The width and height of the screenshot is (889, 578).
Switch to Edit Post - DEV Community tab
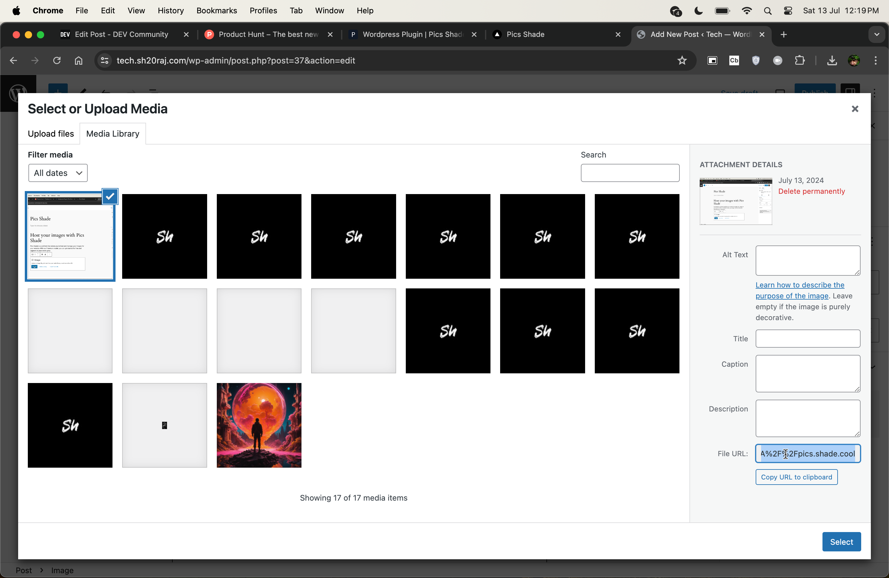click(x=121, y=34)
